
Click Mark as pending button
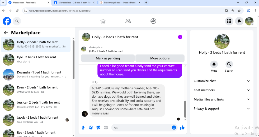click(108, 58)
